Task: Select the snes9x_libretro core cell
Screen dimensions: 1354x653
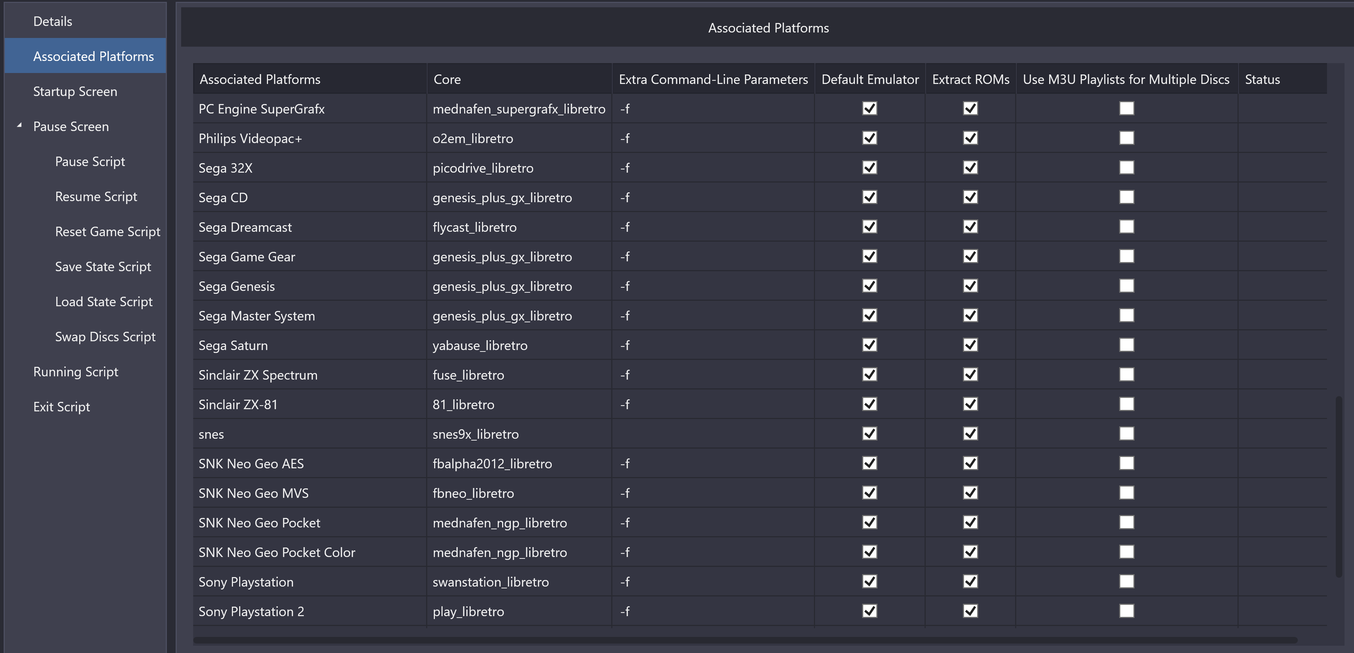Action: 519,434
